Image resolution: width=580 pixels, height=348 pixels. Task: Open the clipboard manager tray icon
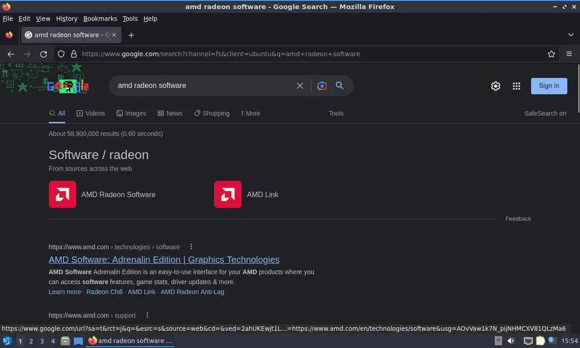coord(541,341)
